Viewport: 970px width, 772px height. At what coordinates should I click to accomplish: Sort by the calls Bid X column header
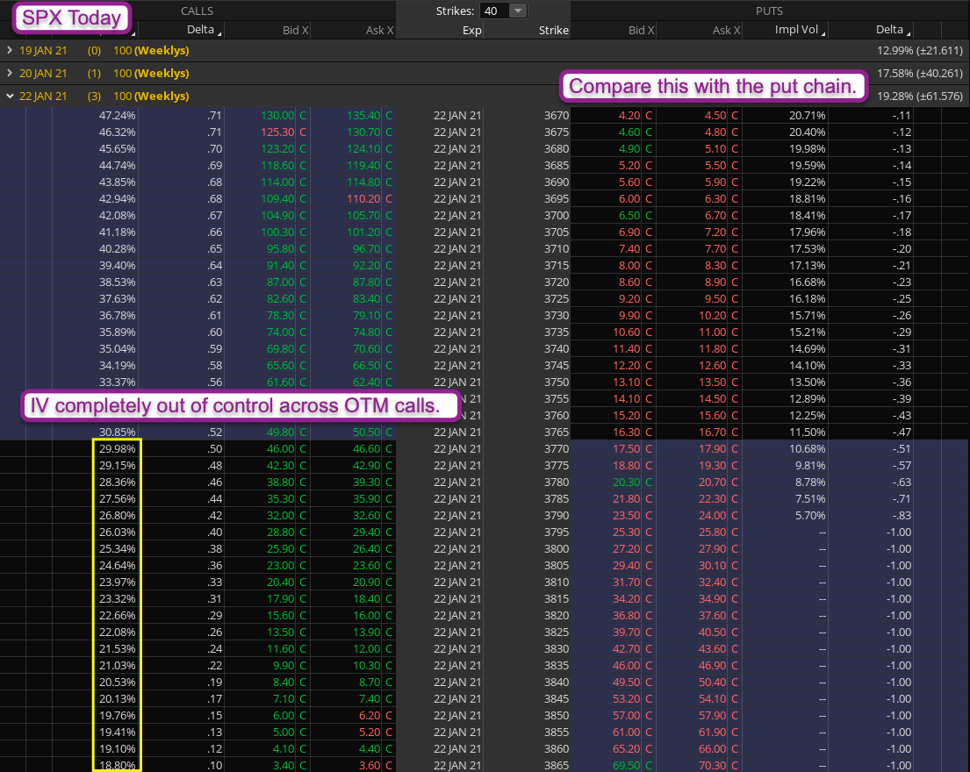[294, 31]
